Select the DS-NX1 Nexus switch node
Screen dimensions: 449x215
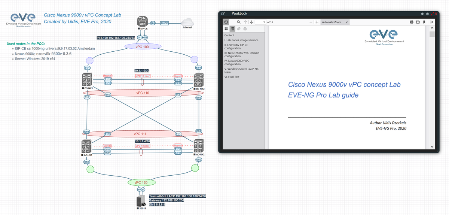pos(87,81)
